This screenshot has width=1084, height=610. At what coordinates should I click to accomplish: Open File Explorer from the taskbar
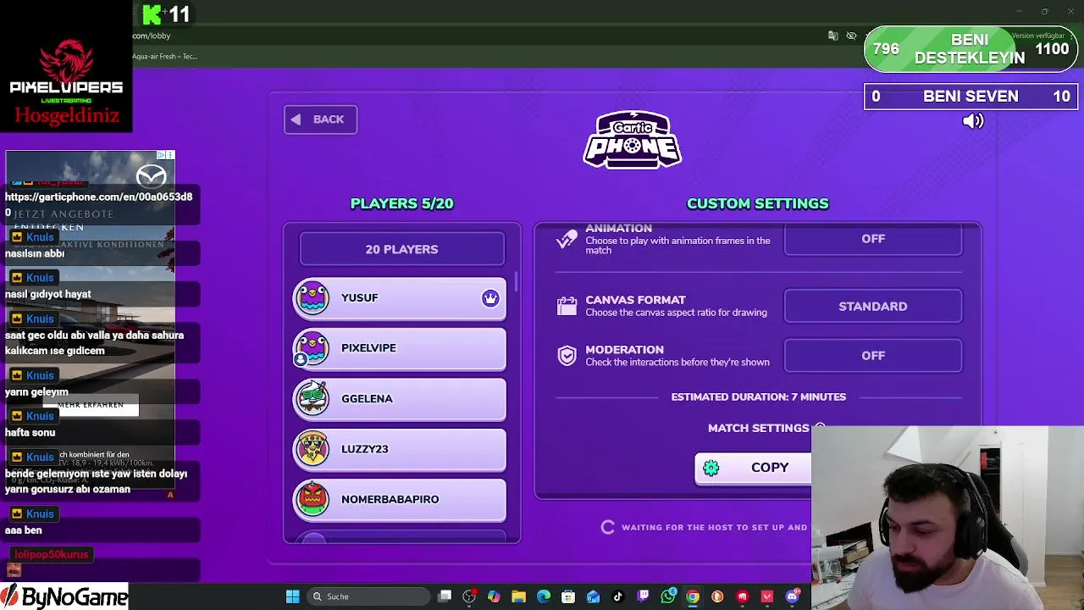519,596
